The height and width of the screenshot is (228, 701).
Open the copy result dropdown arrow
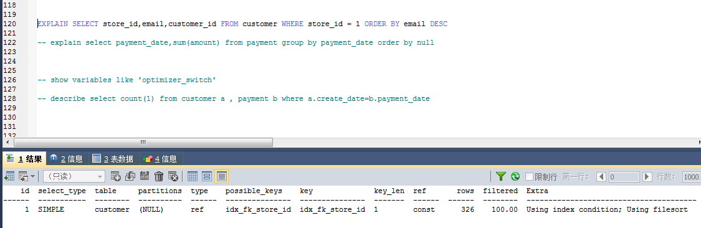(32, 176)
